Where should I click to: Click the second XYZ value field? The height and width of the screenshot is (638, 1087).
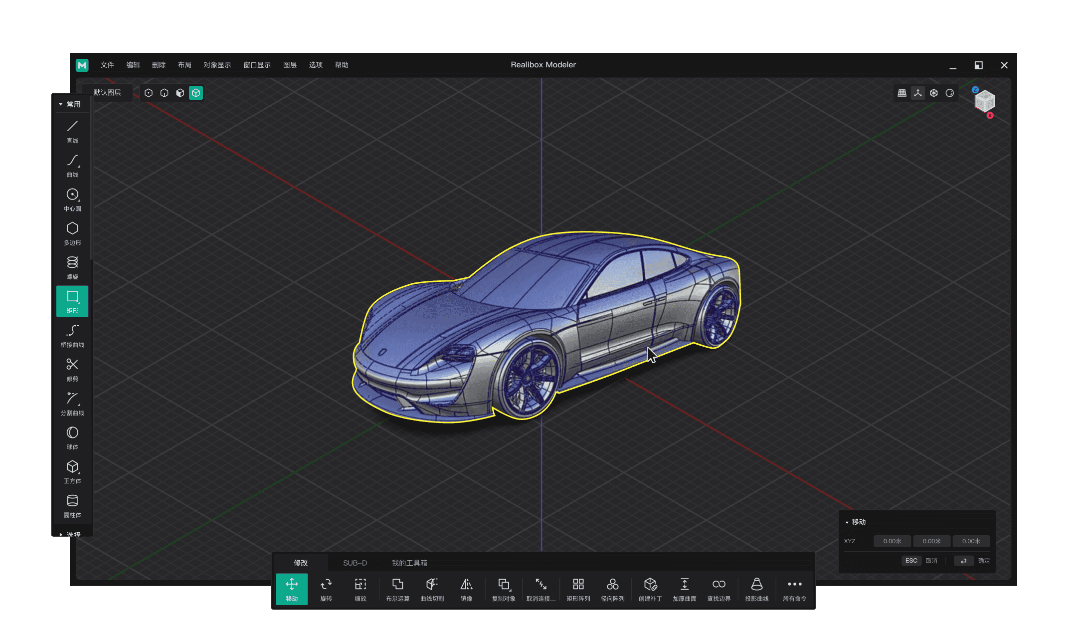point(932,541)
